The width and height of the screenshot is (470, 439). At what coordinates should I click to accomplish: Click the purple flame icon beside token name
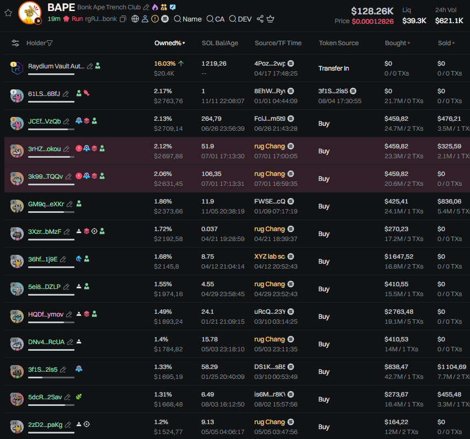pyautogui.click(x=155, y=7)
